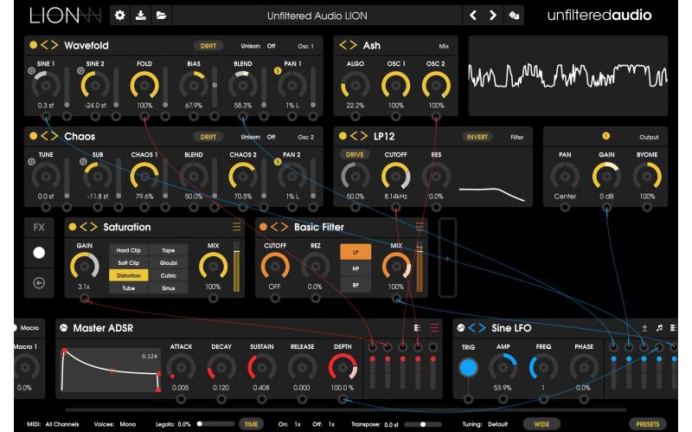This screenshot has width=692, height=432.
Task: Select Soft Clip saturation mode
Action: [128, 263]
